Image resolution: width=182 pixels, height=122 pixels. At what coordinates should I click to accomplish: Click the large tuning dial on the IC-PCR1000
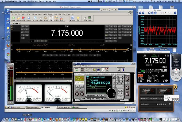pyautogui.click(x=111, y=93)
